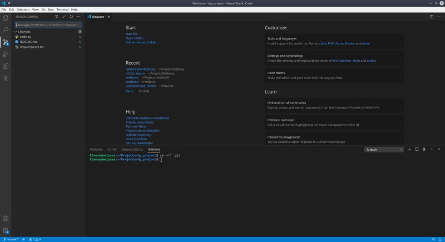Select README.md in Changes list
Image resolution: width=445 pixels, height=242 pixels.
48,42
